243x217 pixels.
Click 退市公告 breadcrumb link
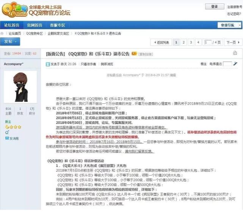98,34
